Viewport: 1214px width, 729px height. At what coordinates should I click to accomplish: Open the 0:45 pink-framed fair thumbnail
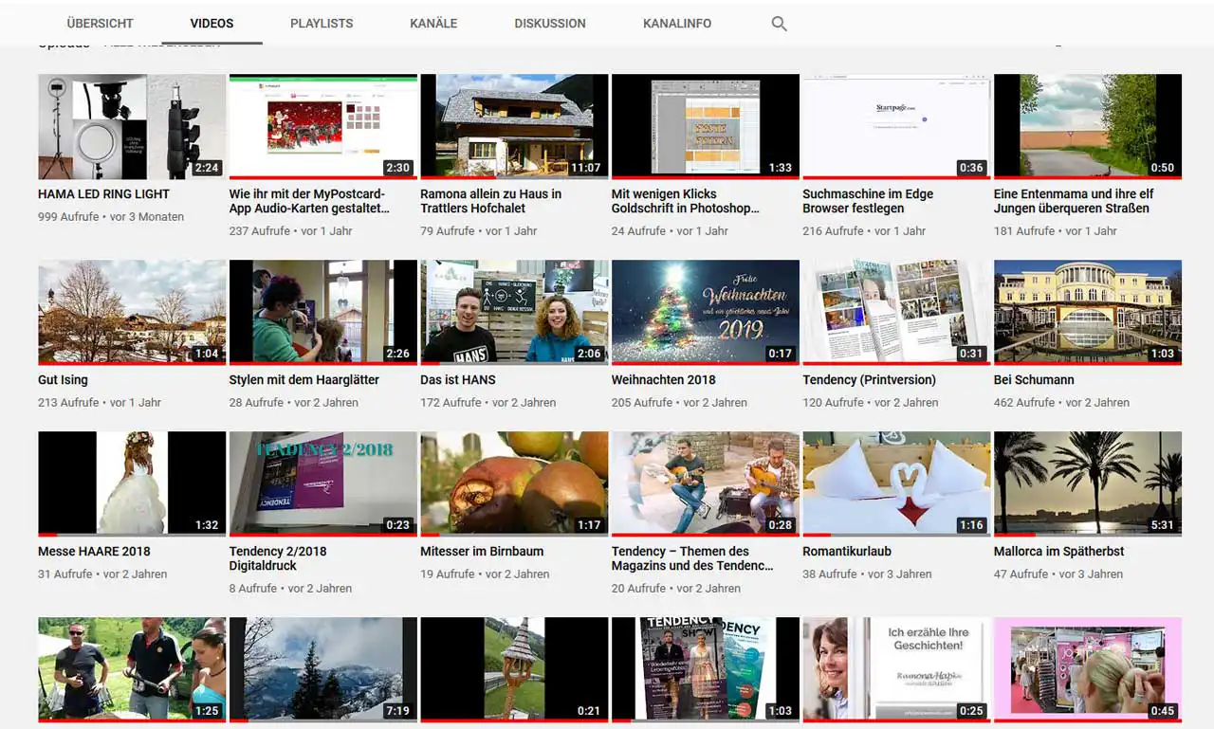[x=1088, y=670]
